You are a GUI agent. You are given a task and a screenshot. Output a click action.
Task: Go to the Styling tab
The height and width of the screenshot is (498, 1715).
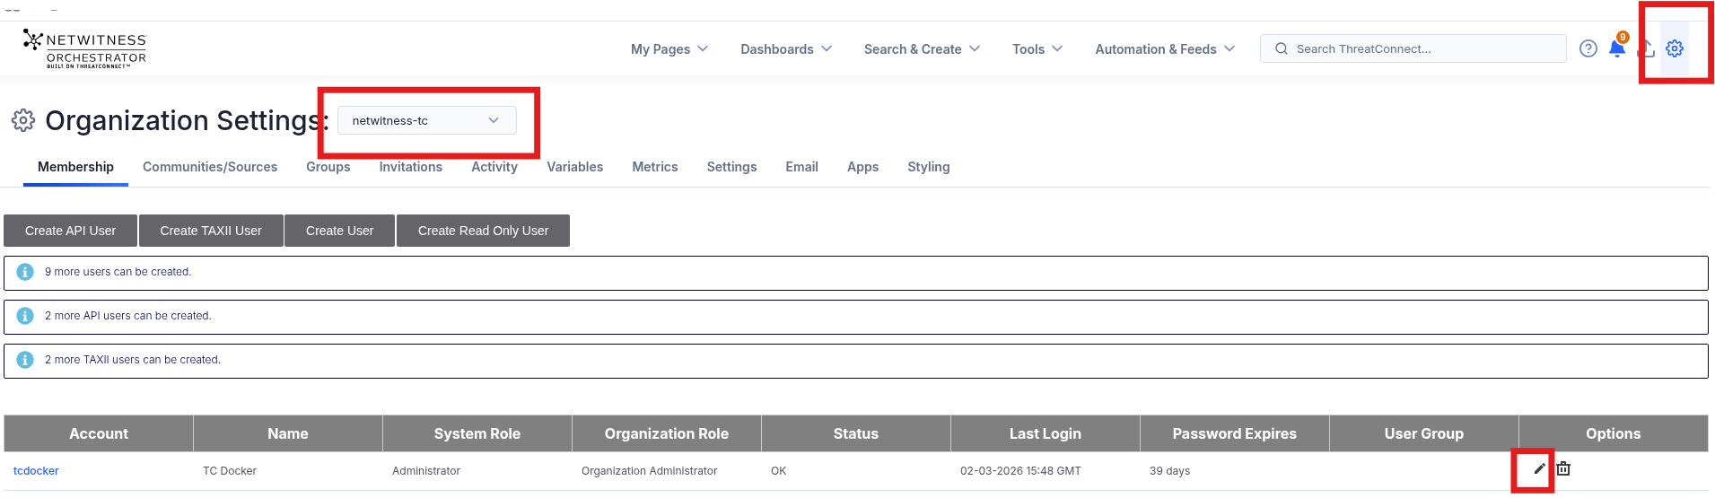coord(929,167)
